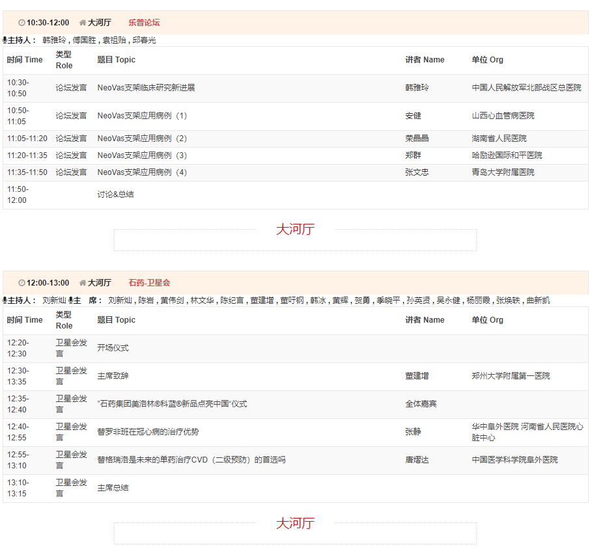The height and width of the screenshot is (551, 592).
Task: Click the 讨论&总结 row topic
Action: click(115, 195)
